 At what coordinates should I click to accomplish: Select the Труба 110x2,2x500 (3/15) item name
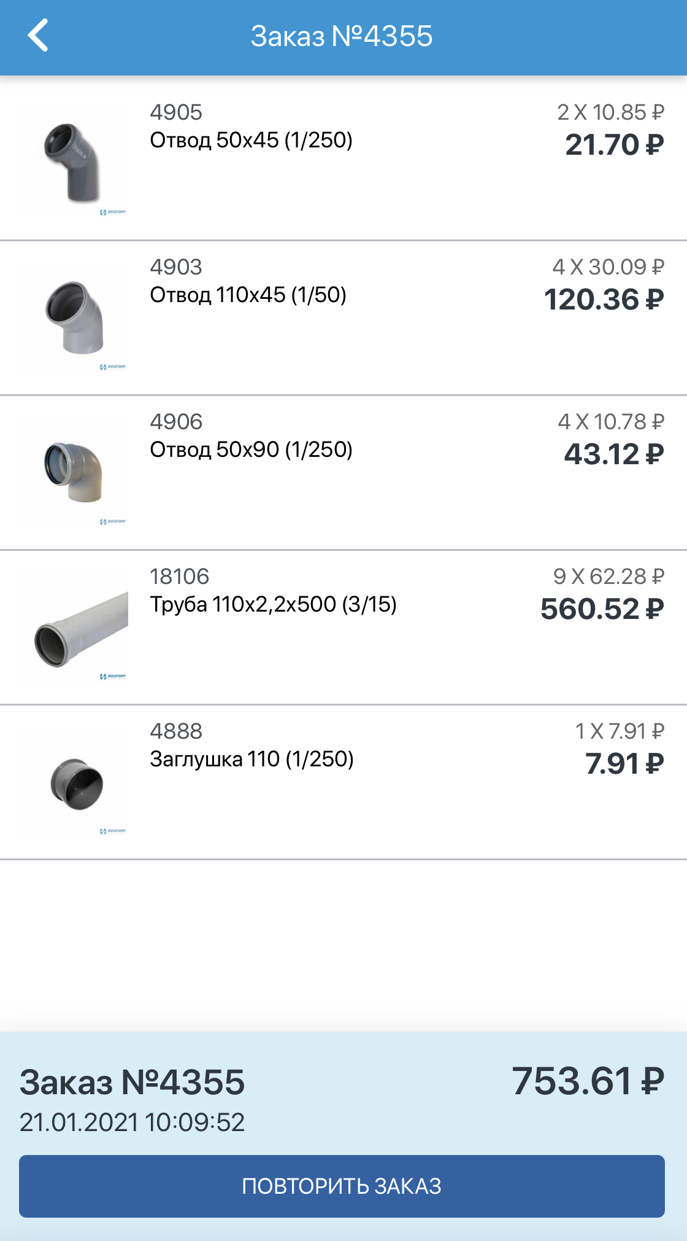(273, 605)
